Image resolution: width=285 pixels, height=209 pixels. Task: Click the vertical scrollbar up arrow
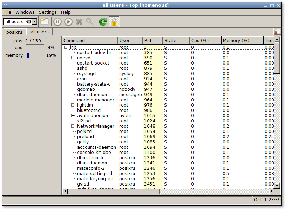pos(277,39)
